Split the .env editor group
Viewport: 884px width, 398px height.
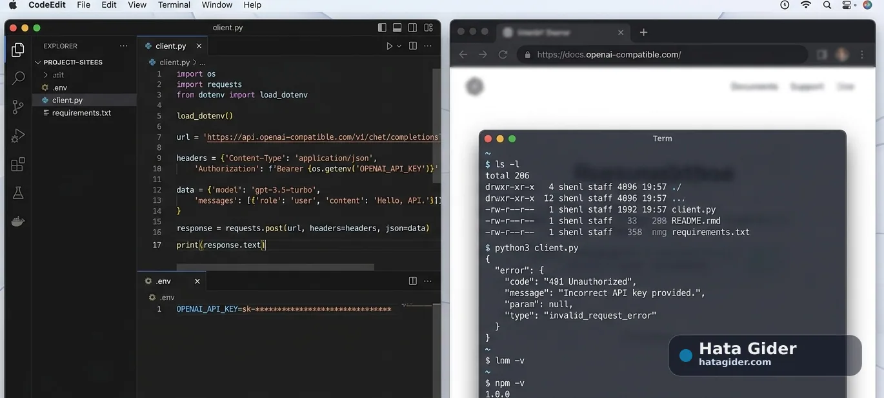[x=413, y=281]
